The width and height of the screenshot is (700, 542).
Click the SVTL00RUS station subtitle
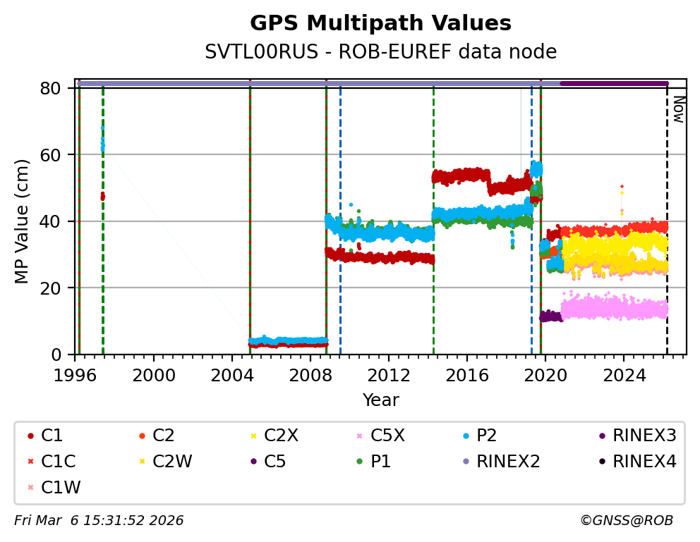click(x=380, y=52)
